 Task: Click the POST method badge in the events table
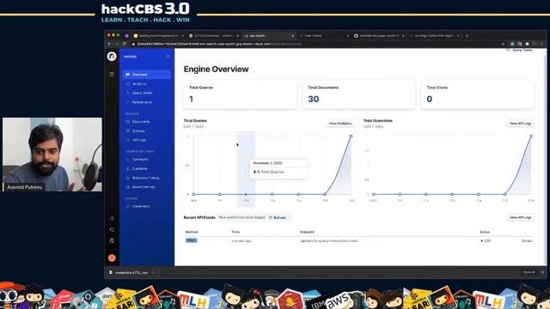(191, 240)
